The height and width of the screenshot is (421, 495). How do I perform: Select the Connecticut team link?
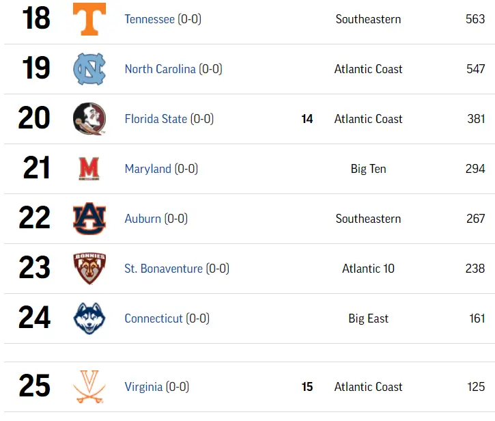coord(154,318)
